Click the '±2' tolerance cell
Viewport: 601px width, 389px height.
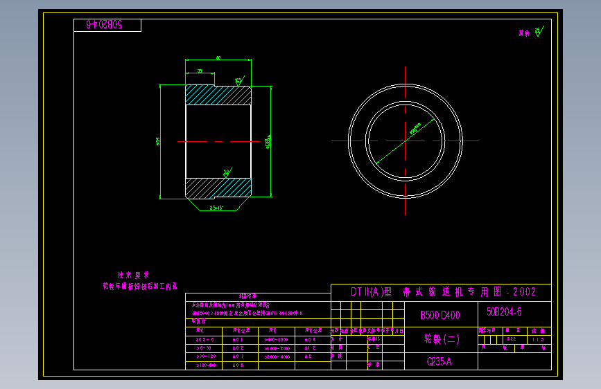[308, 356]
